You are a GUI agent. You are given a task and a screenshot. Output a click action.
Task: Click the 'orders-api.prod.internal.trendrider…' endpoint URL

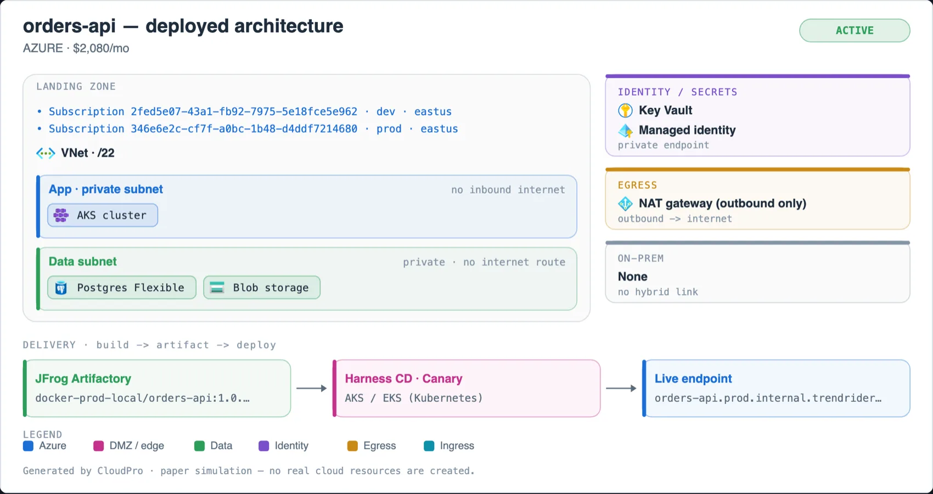(x=768, y=398)
